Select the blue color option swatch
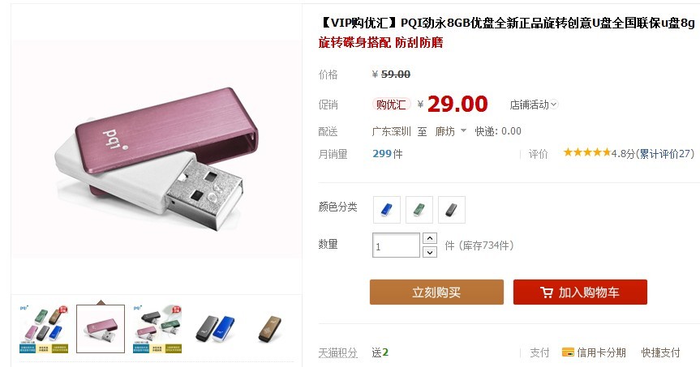The width and height of the screenshot is (700, 367). point(387,210)
